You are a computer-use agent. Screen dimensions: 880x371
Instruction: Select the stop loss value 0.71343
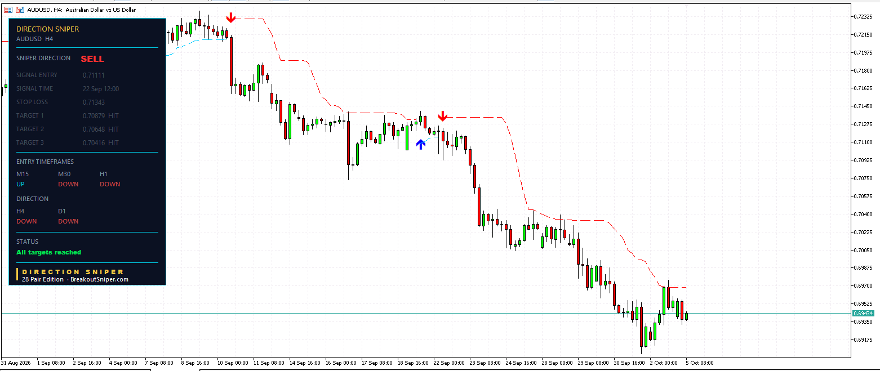point(94,102)
